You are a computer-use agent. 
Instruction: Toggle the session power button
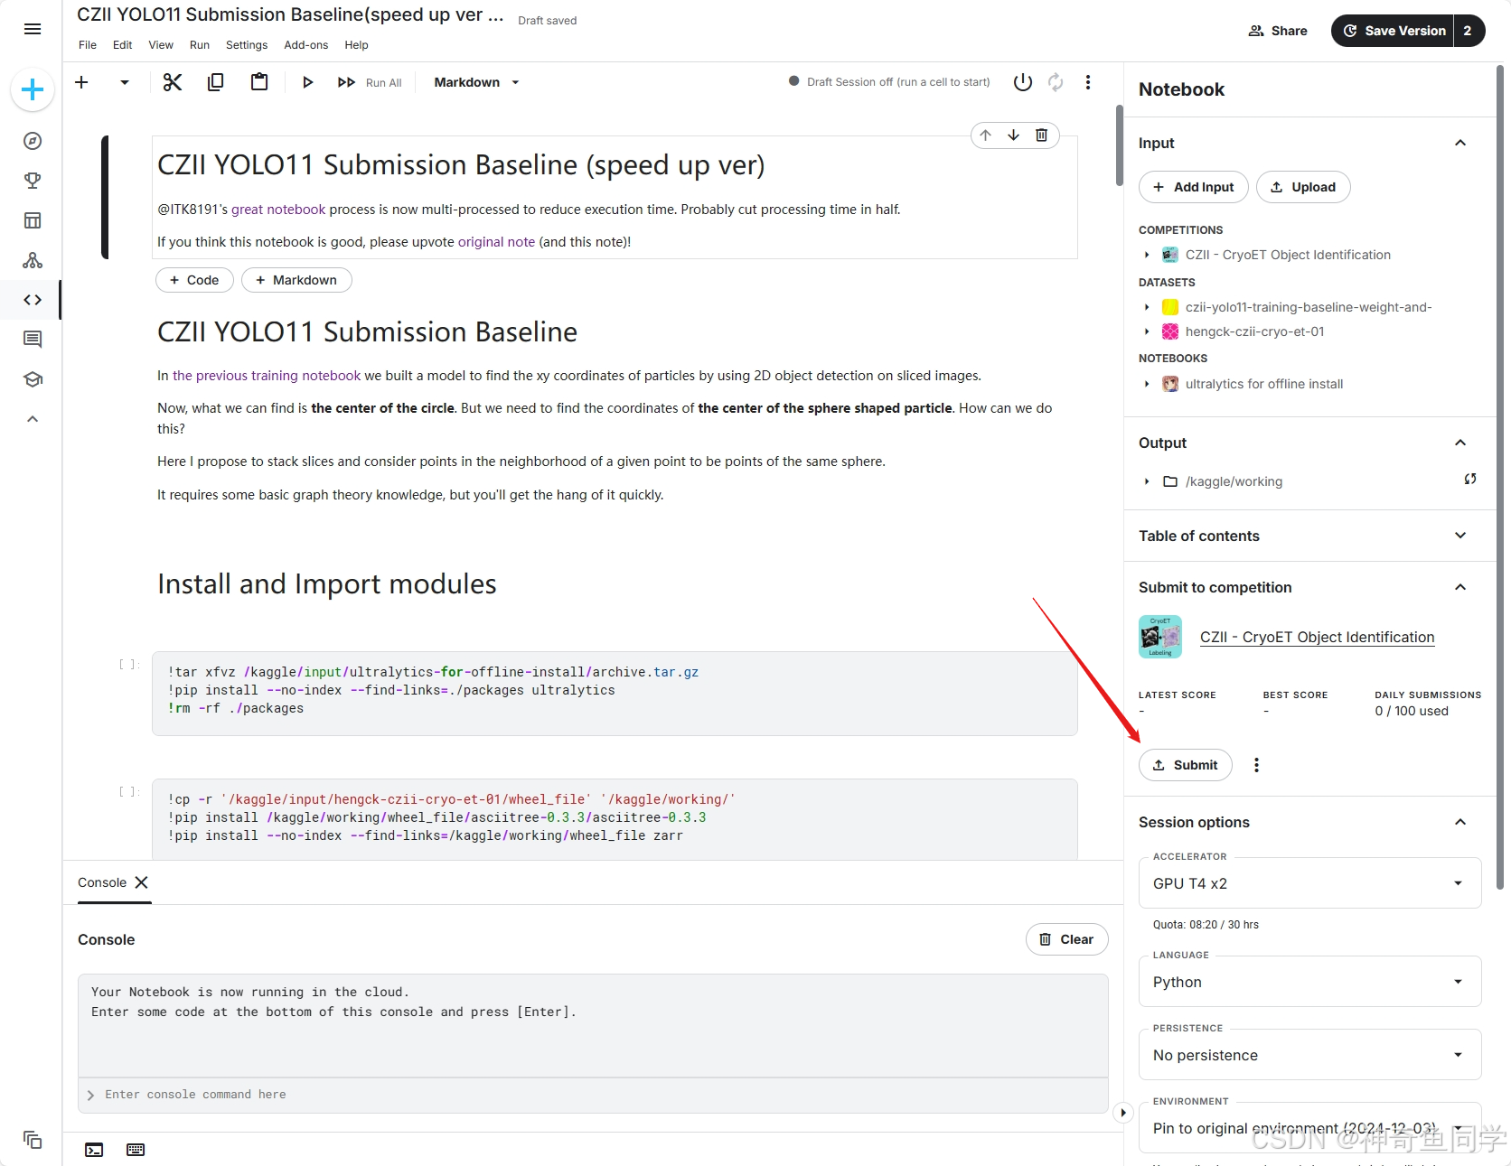pyautogui.click(x=1023, y=82)
